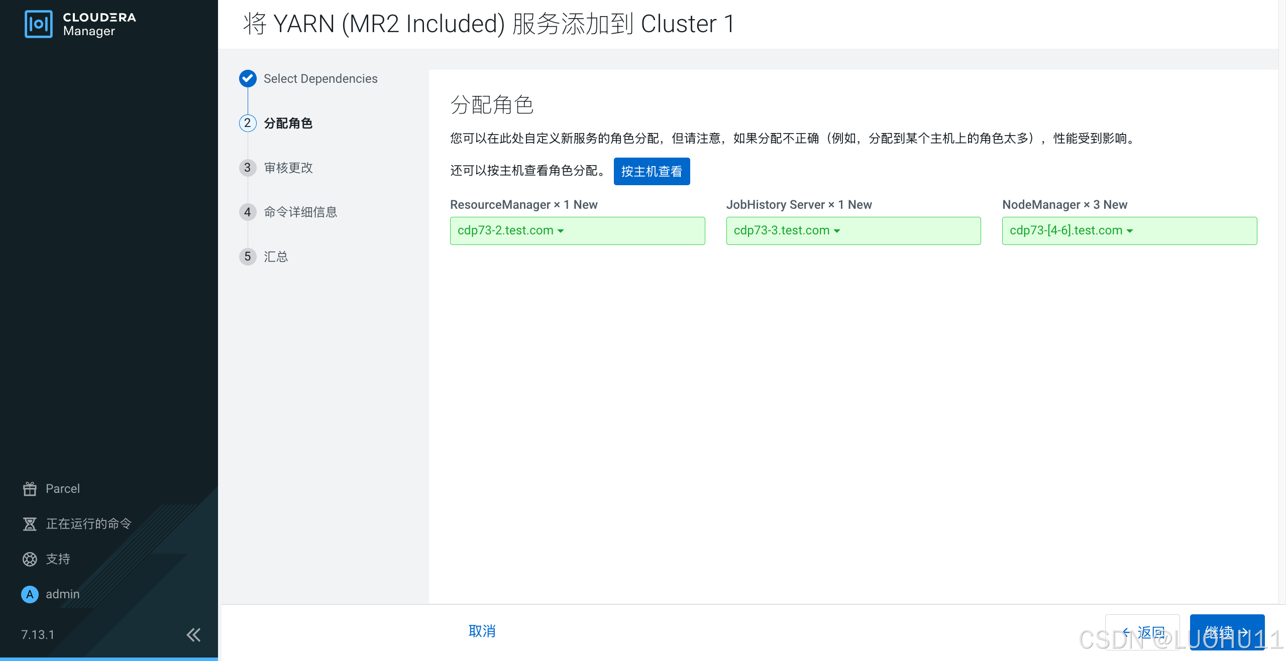Click the Cloudera Manager logo icon
1286x661 pixels.
point(38,24)
